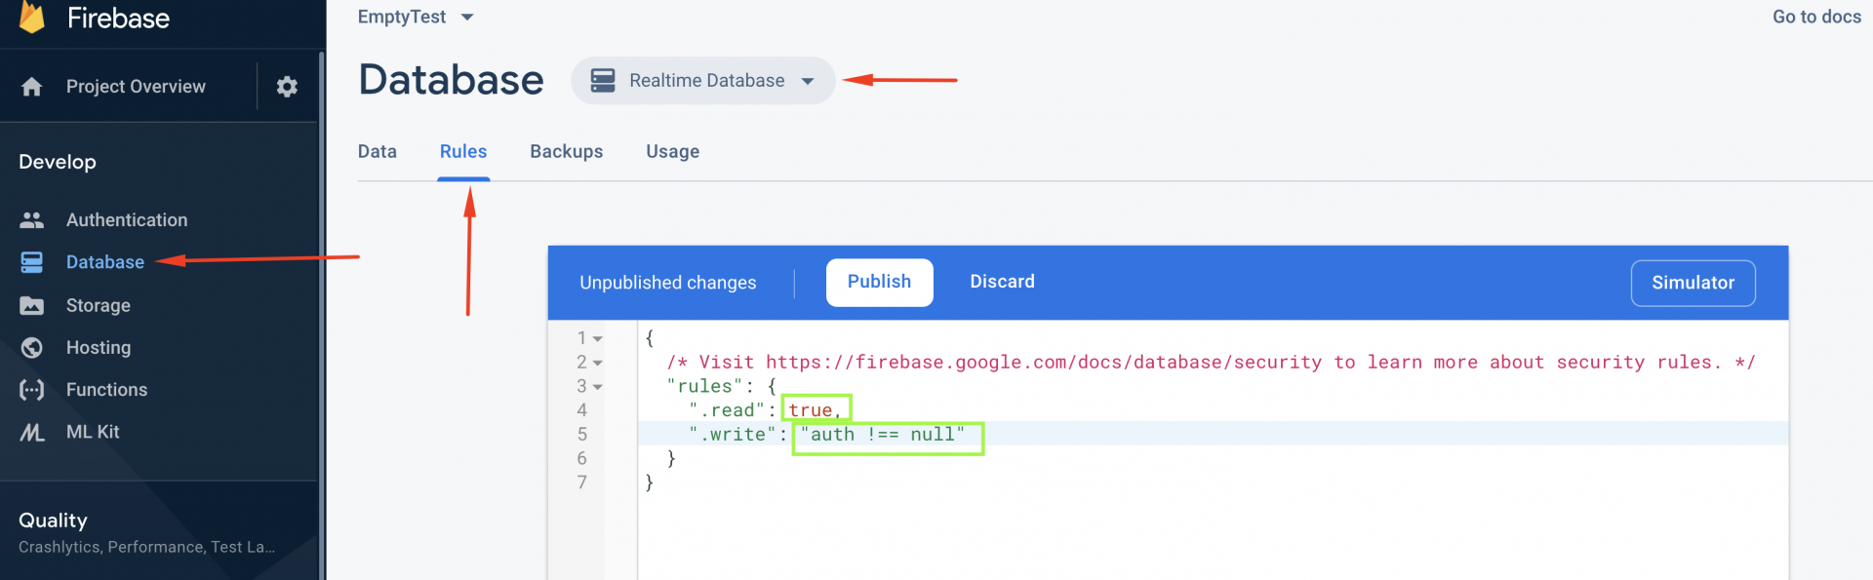Click the Functions brackets icon
1873x580 pixels.
click(x=32, y=390)
